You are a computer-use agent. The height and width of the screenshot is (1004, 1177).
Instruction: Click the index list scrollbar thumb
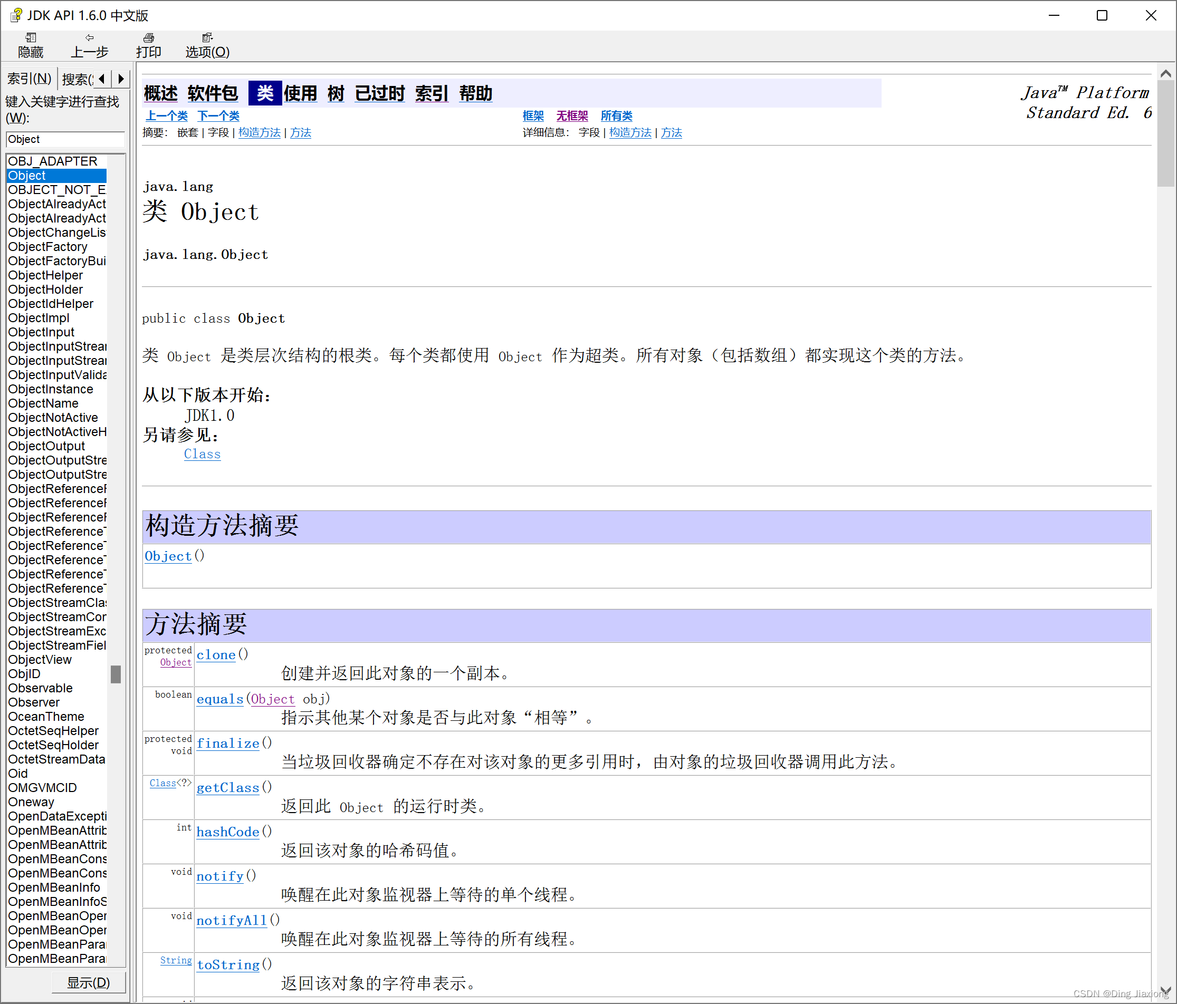[116, 674]
